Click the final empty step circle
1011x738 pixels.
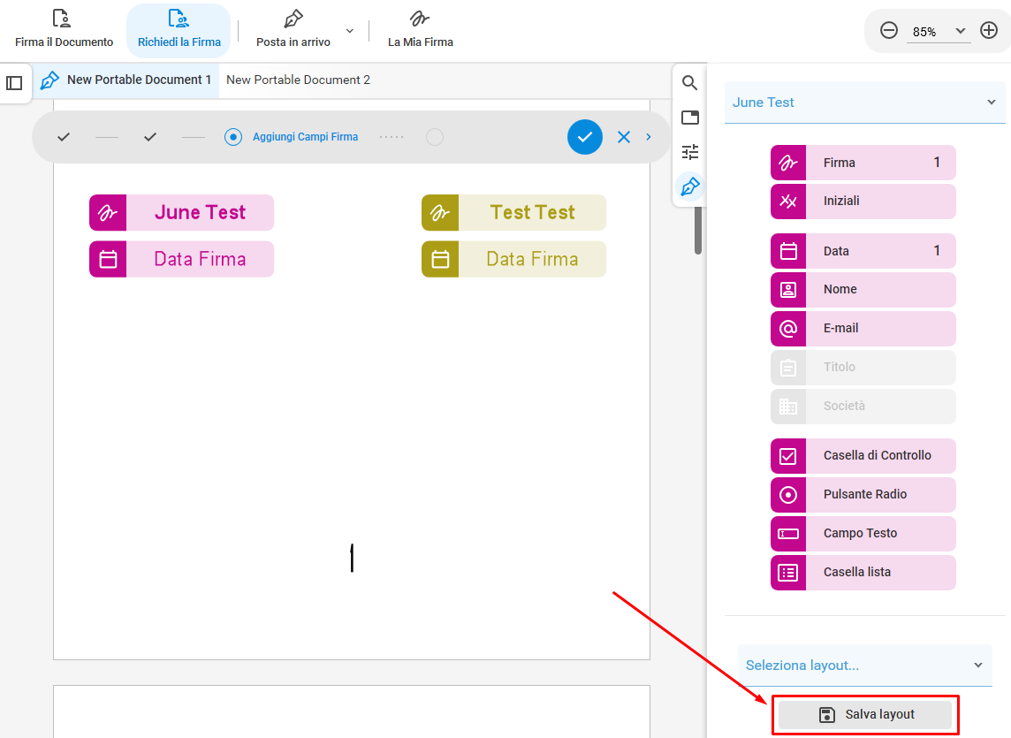click(435, 137)
